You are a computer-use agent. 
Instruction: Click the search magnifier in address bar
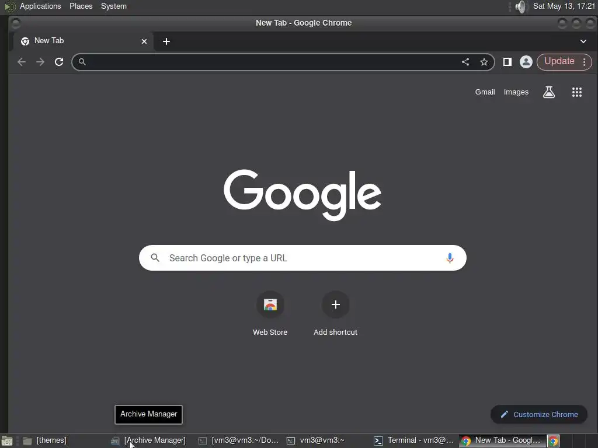click(x=82, y=62)
